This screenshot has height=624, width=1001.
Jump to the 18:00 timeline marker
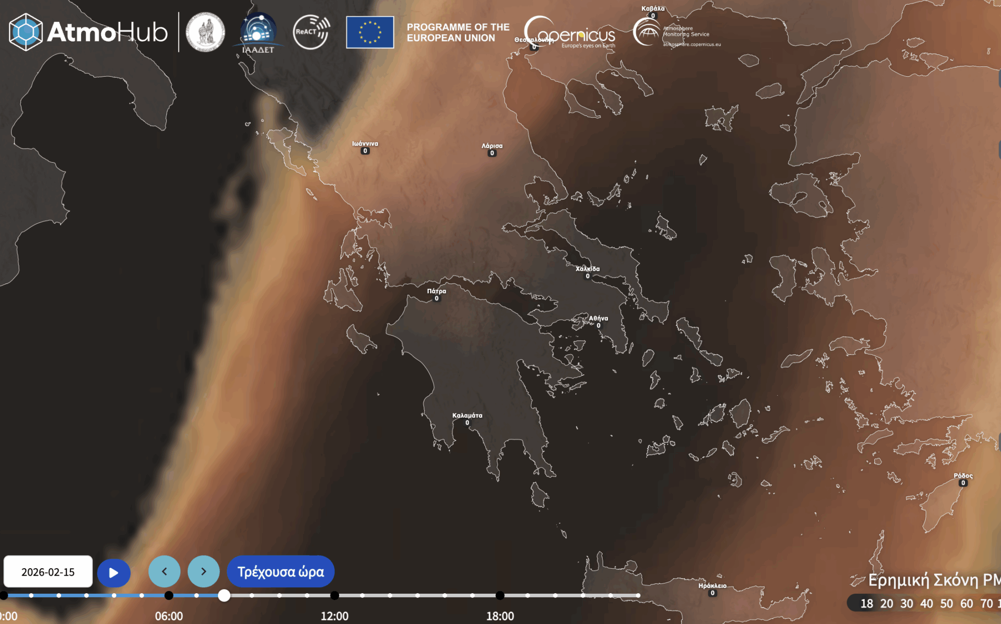click(500, 595)
